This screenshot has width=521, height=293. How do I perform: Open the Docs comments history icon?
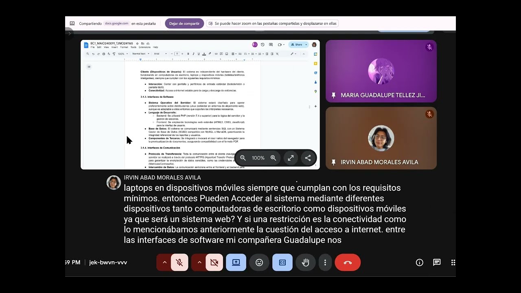(x=271, y=44)
